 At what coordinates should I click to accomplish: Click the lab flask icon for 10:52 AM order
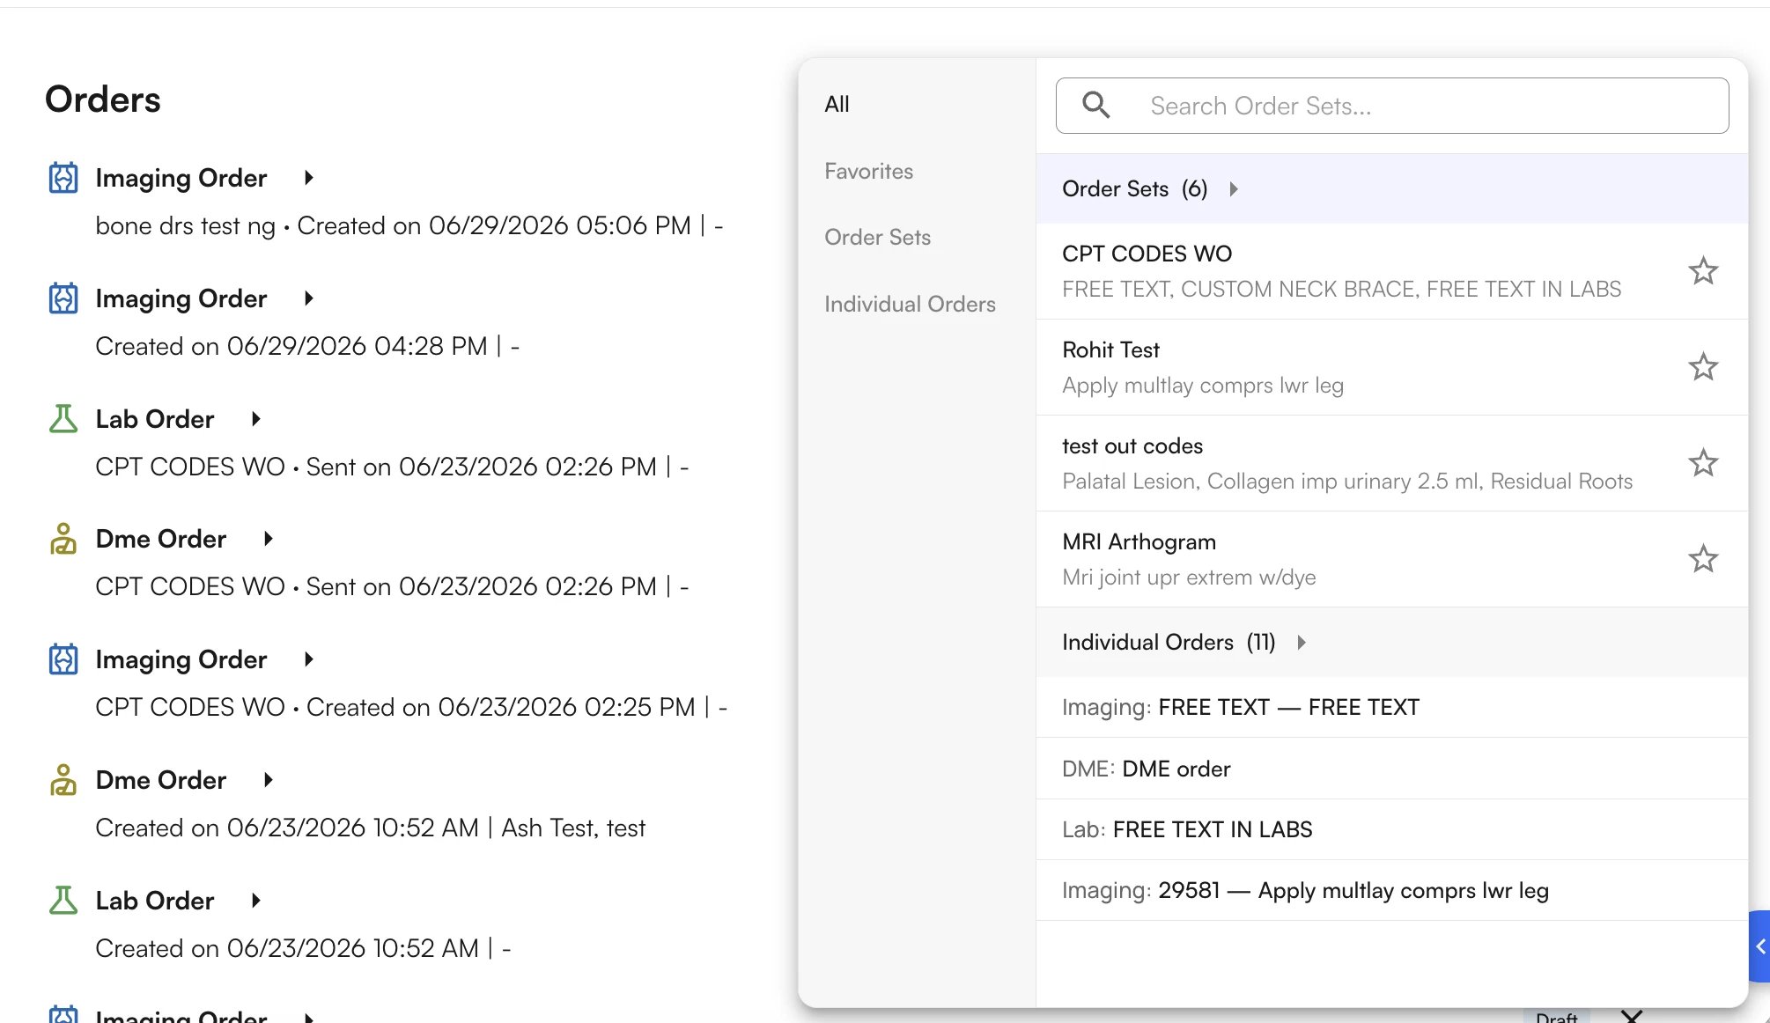tap(63, 901)
